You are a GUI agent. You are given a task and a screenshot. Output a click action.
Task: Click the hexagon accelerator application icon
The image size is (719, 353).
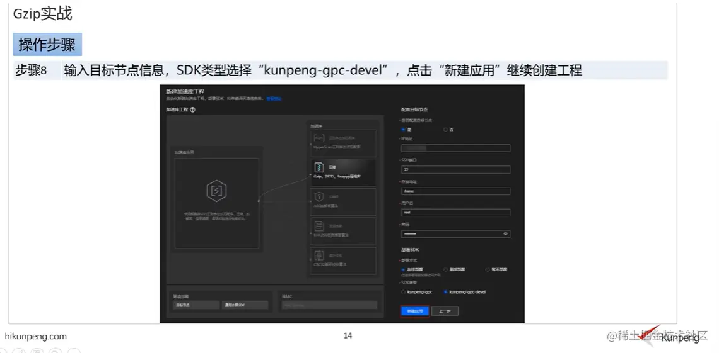tap(216, 191)
